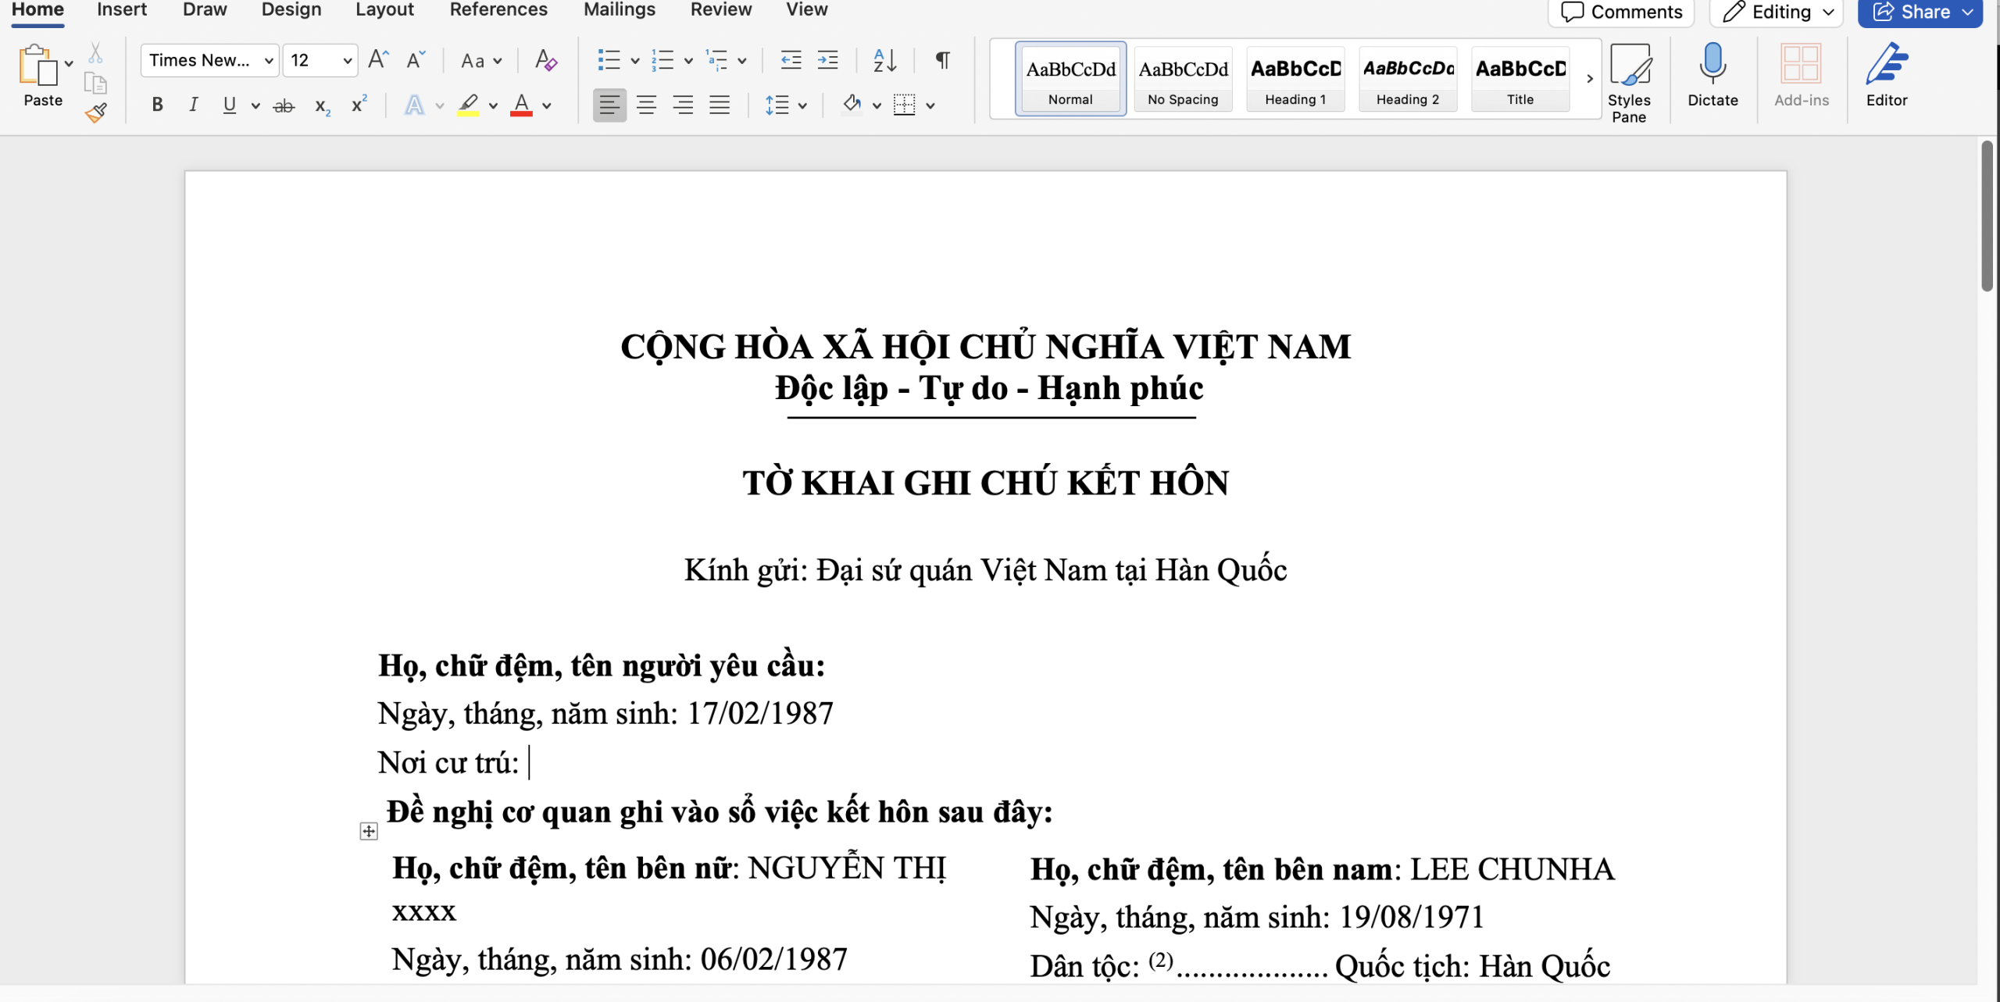
Task: Decrease paragraph indent
Action: point(791,60)
